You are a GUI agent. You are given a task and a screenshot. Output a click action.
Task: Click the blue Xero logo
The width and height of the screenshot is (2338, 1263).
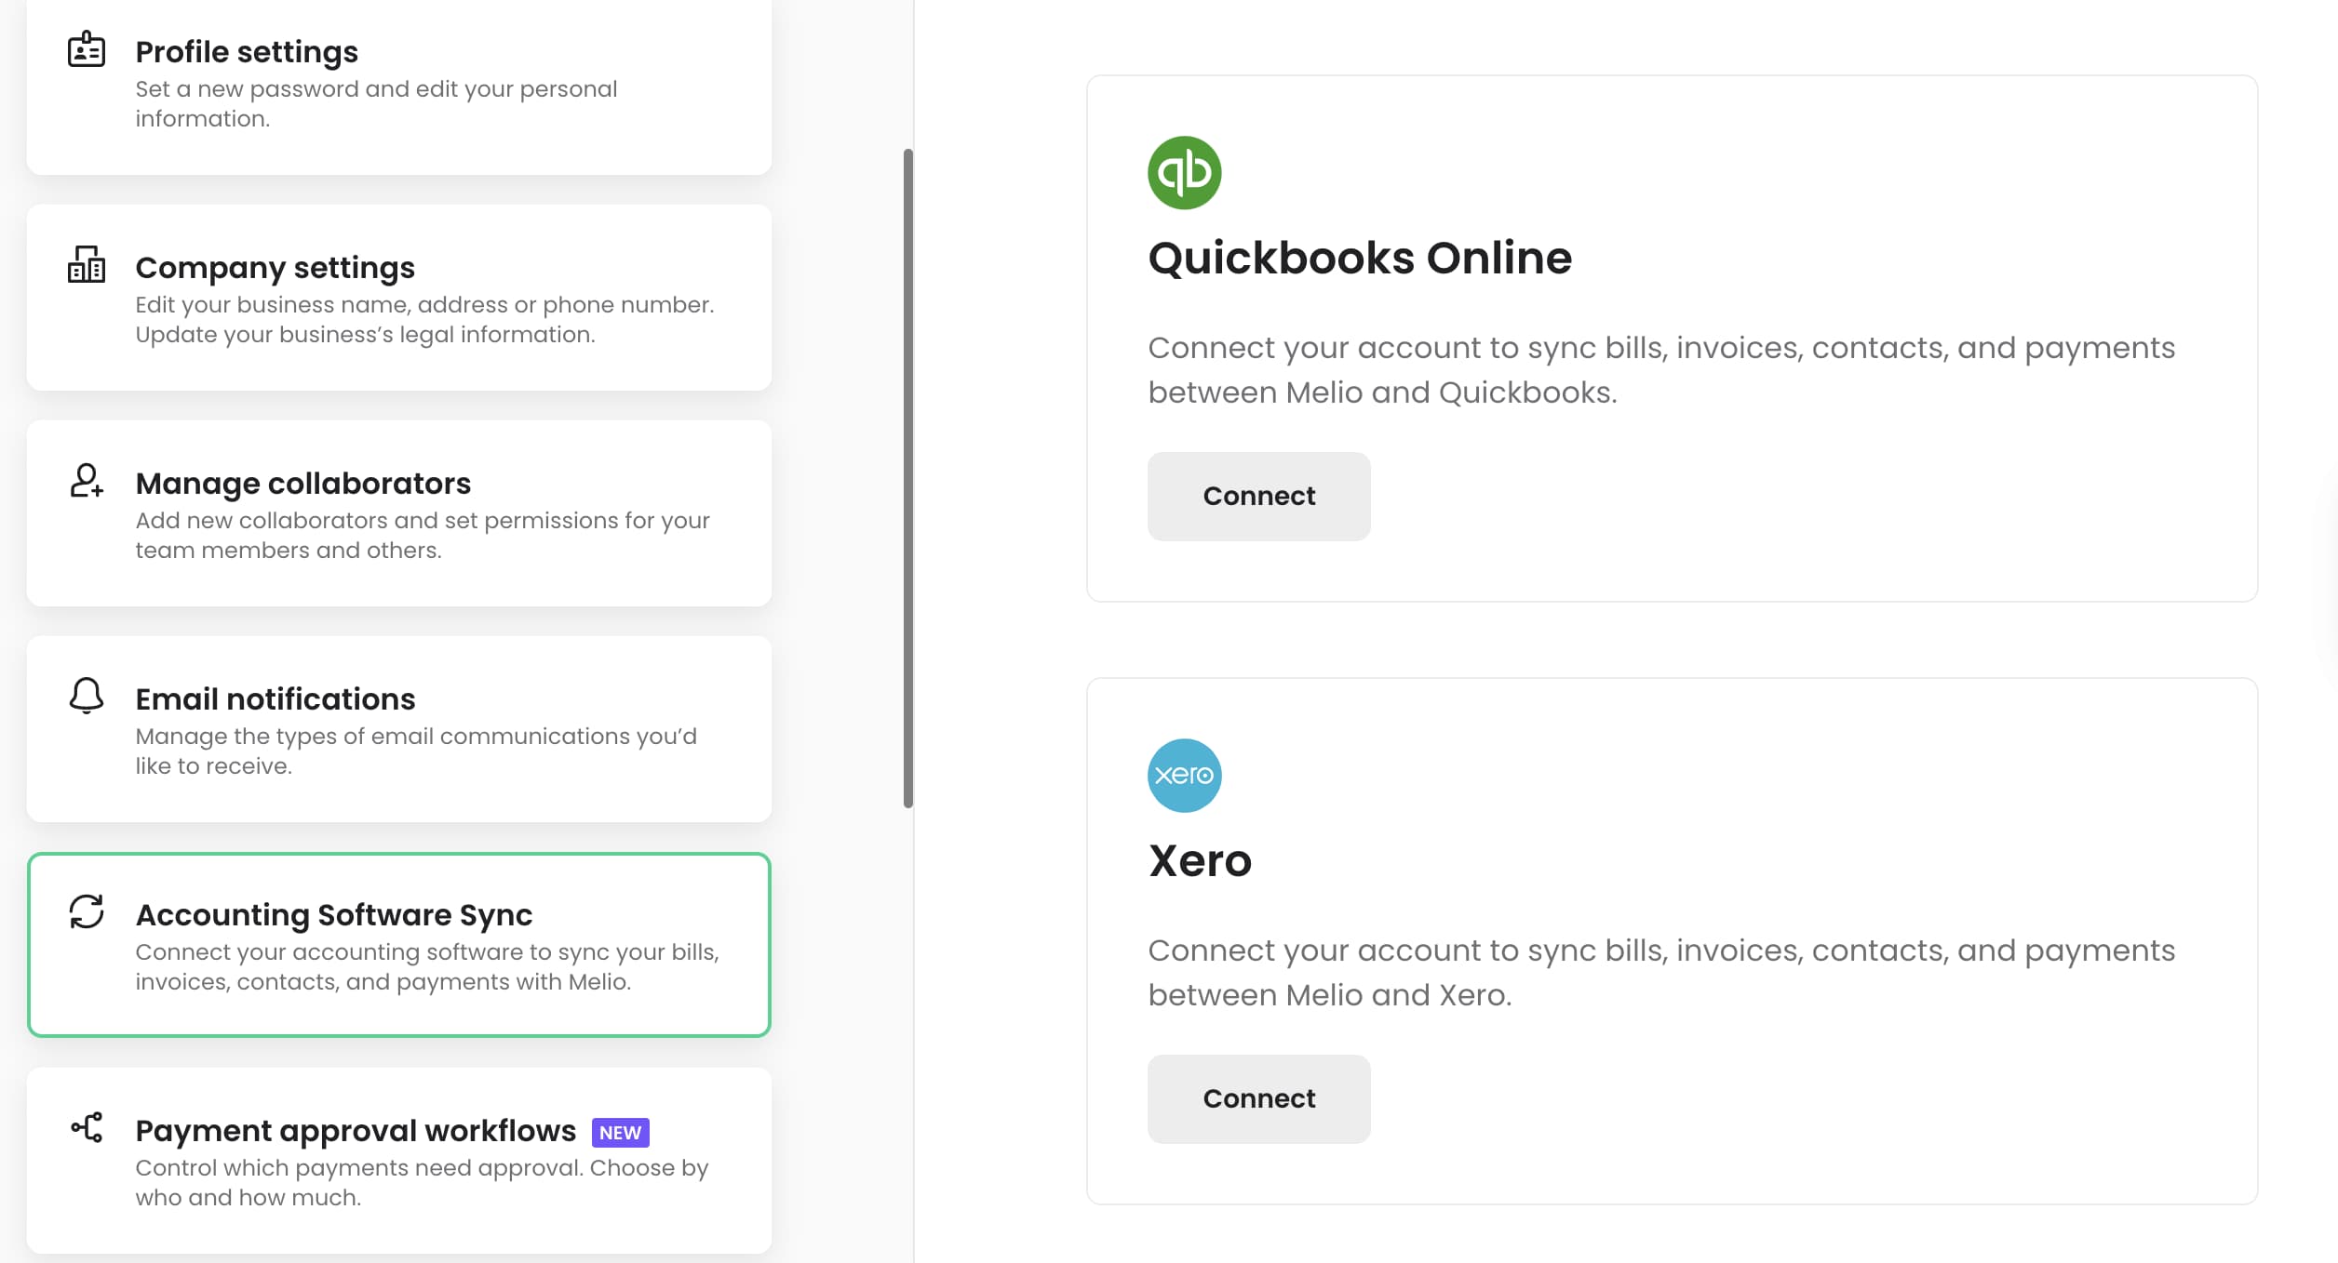coord(1184,776)
